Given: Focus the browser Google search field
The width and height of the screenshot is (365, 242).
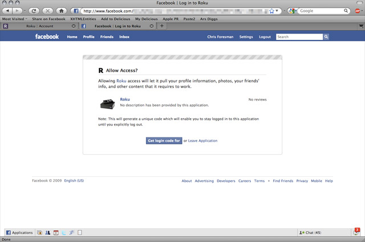Looking at the screenshot, I should [321, 11].
